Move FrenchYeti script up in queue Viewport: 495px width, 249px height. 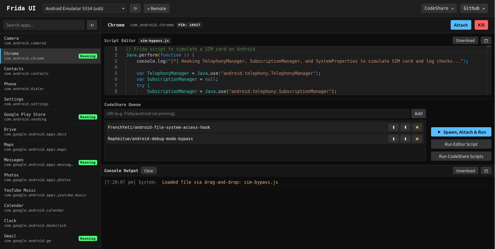pos(393,127)
